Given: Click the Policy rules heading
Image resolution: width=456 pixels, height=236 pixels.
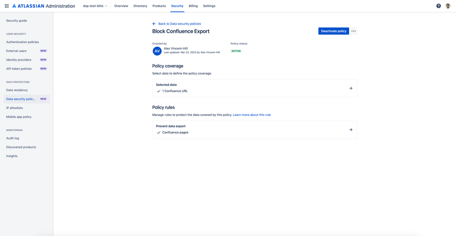Looking at the screenshot, I should (x=163, y=107).
